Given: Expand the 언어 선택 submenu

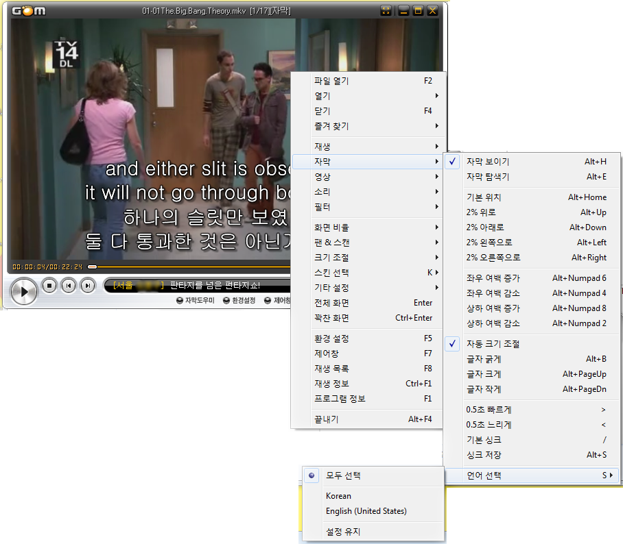Looking at the screenshot, I should point(532,475).
